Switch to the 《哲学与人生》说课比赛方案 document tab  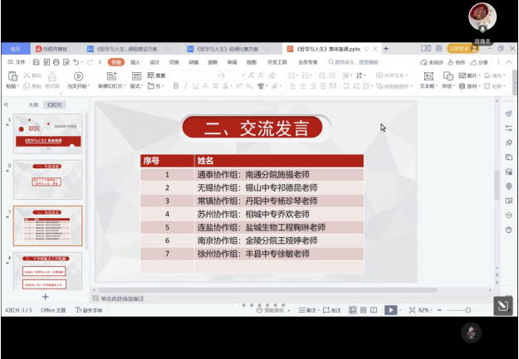(224, 49)
